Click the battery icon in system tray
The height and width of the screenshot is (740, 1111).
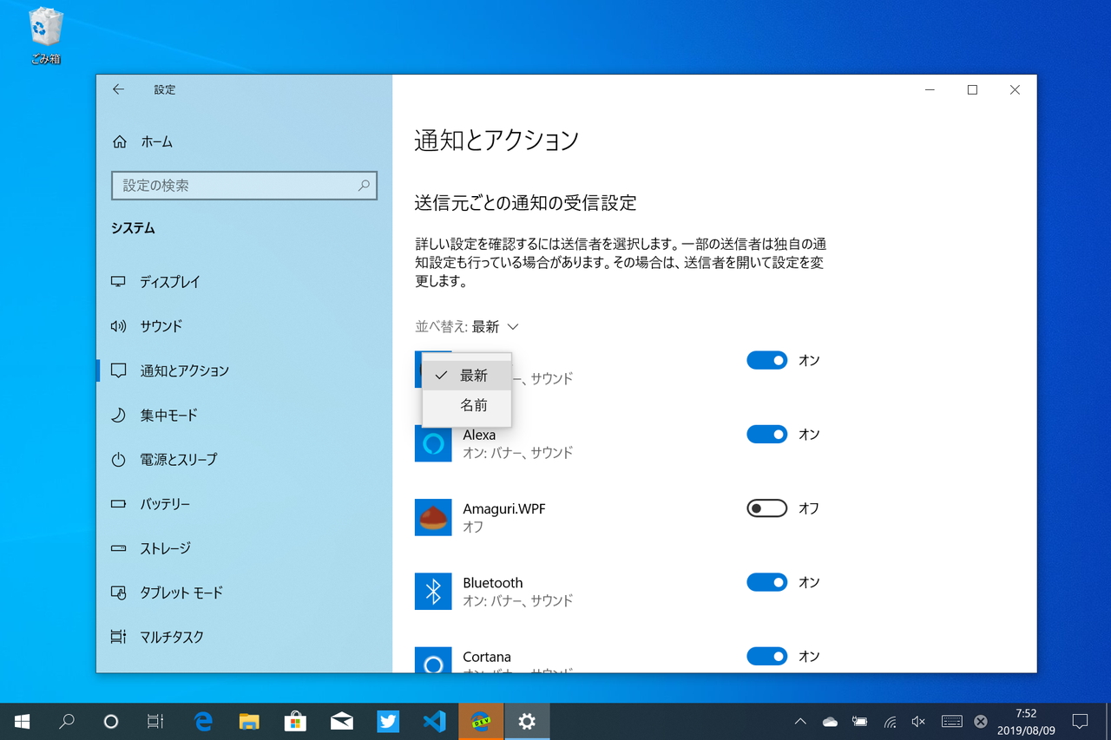coord(859,722)
